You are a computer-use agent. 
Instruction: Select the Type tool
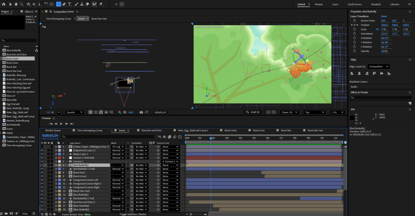[x=70, y=4]
